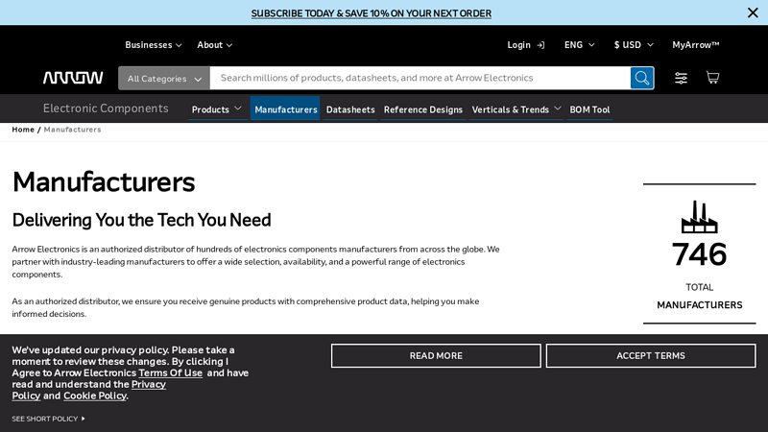Viewport: 768px width, 432px height.
Task: Open the filter settings sliders icon
Action: pyautogui.click(x=681, y=78)
